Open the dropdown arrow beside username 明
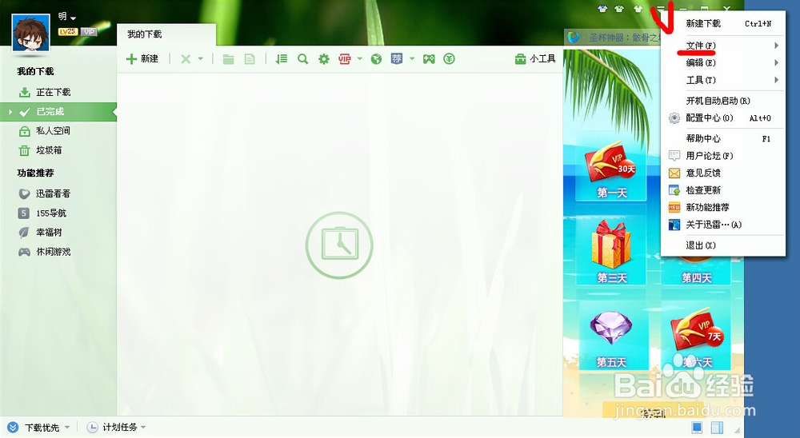800x438 pixels. pos(74,18)
